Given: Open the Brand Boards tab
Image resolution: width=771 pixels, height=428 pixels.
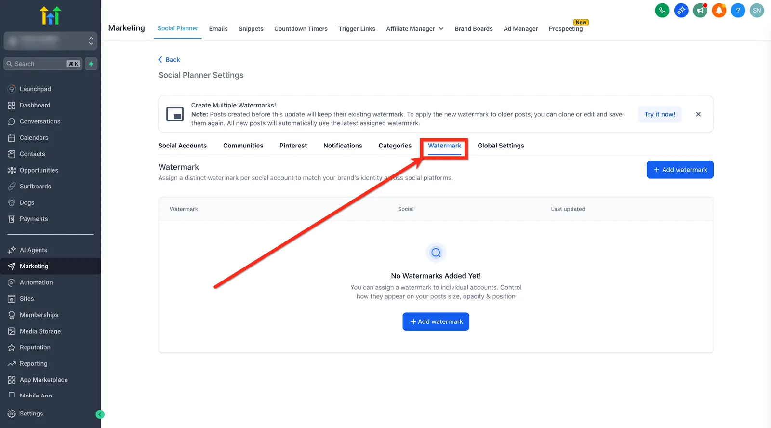Looking at the screenshot, I should (474, 29).
